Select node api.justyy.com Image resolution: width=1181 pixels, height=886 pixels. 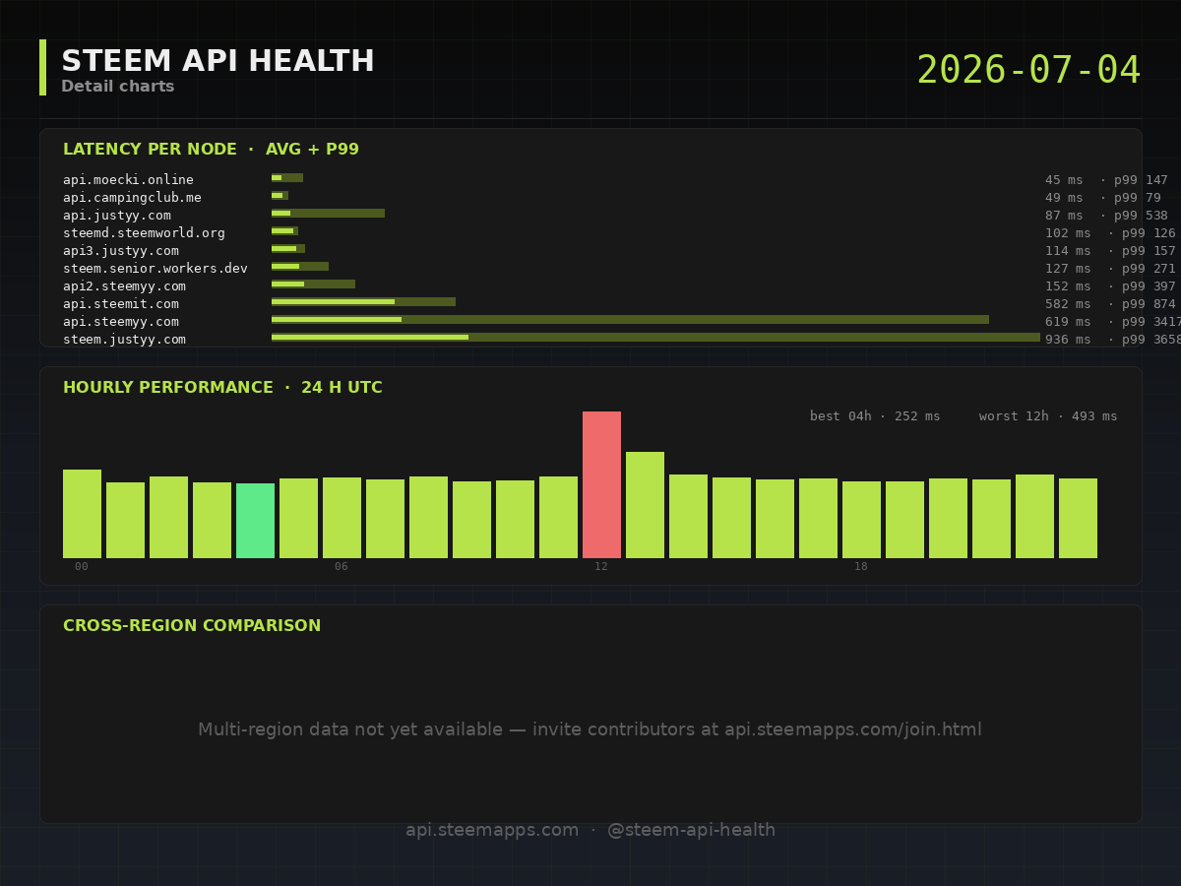click(117, 216)
